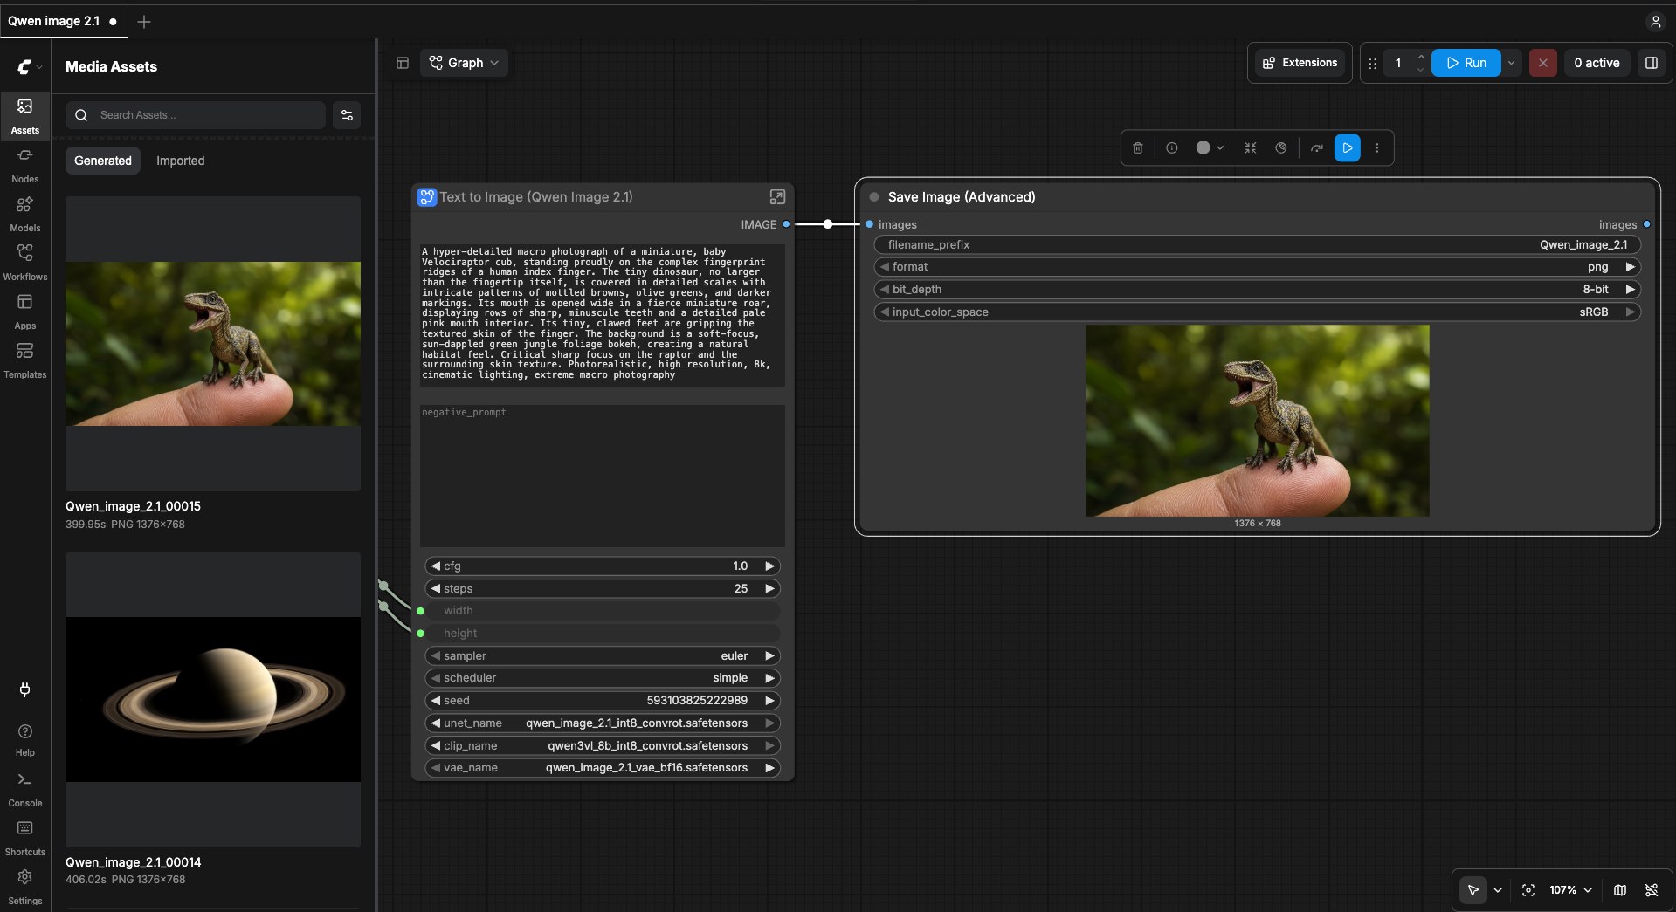Toggle link visibility icon at bottom right
Image resolution: width=1676 pixels, height=912 pixels.
pyautogui.click(x=1651, y=890)
